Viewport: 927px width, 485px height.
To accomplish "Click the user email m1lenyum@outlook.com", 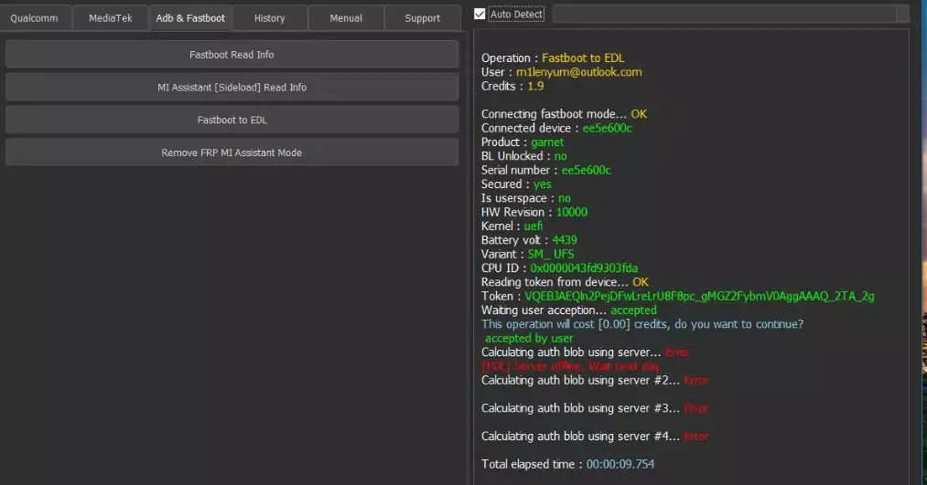I will (578, 72).
